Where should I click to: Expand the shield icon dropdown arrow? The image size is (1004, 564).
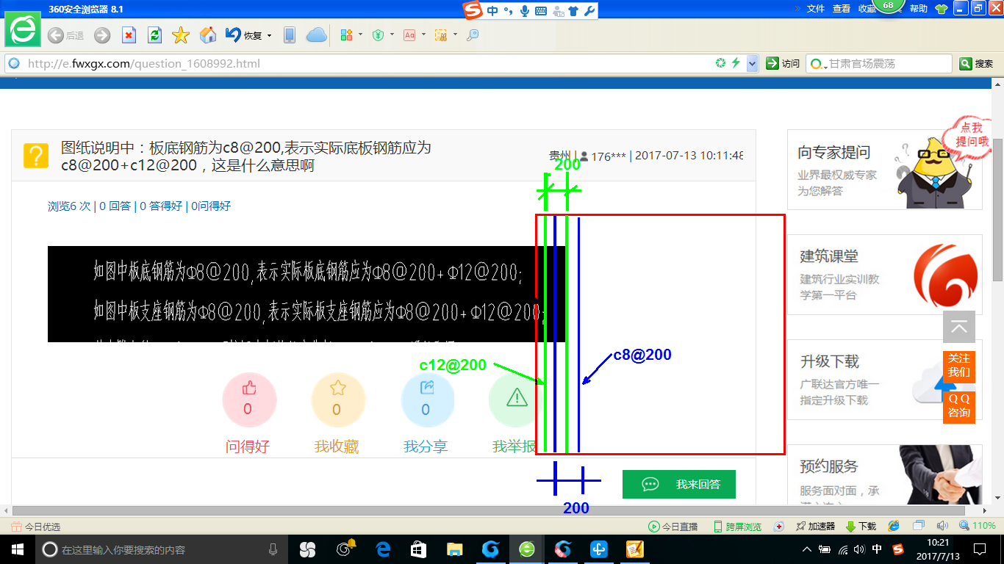pos(392,35)
